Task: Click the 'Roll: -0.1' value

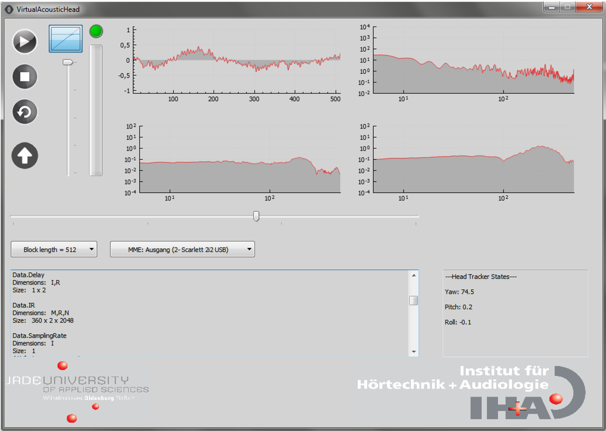Action: 458,322
